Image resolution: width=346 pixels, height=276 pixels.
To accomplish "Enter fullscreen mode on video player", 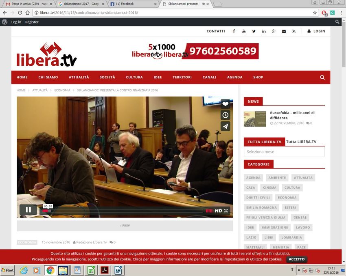I will point(227,211).
